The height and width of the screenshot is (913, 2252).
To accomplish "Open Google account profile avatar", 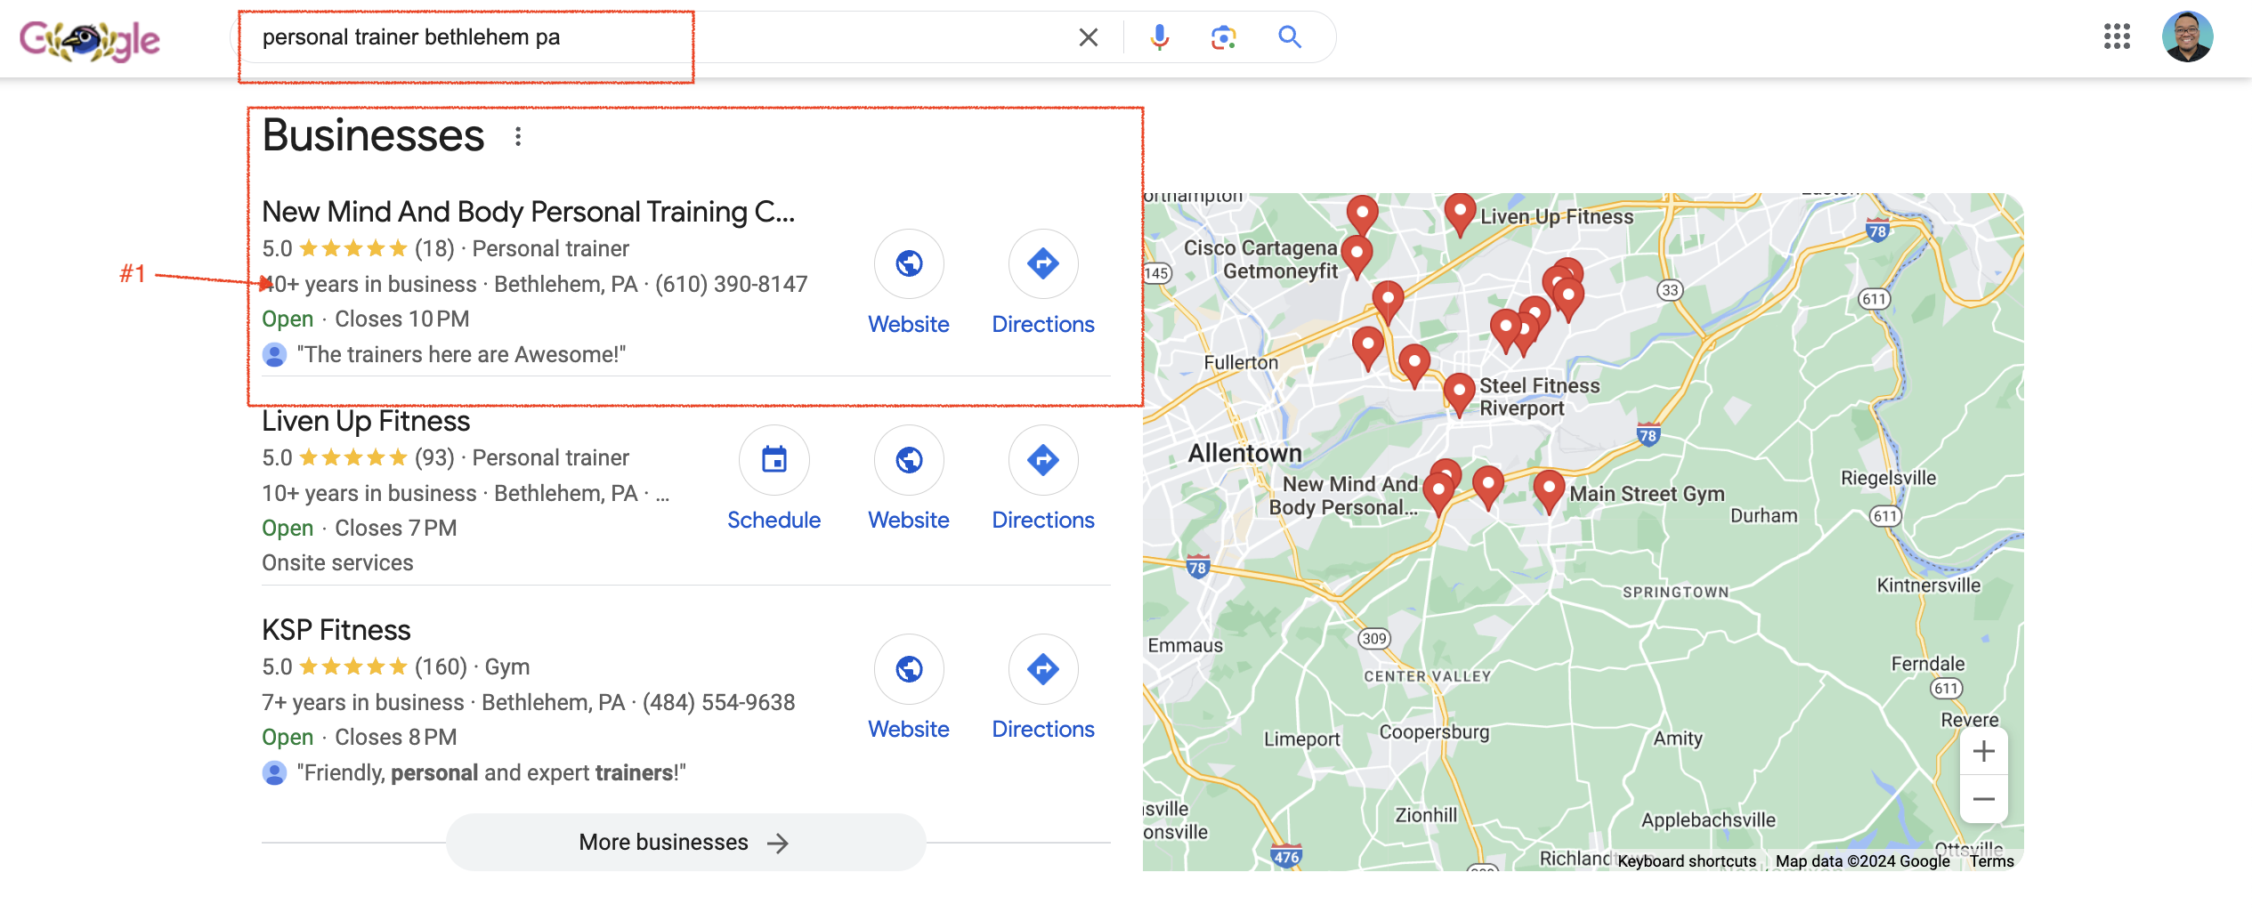I will pyautogui.click(x=2187, y=36).
